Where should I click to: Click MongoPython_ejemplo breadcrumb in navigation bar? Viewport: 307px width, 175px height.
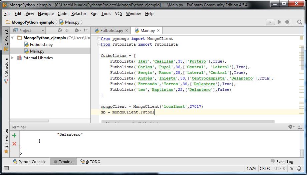tap(30, 22)
